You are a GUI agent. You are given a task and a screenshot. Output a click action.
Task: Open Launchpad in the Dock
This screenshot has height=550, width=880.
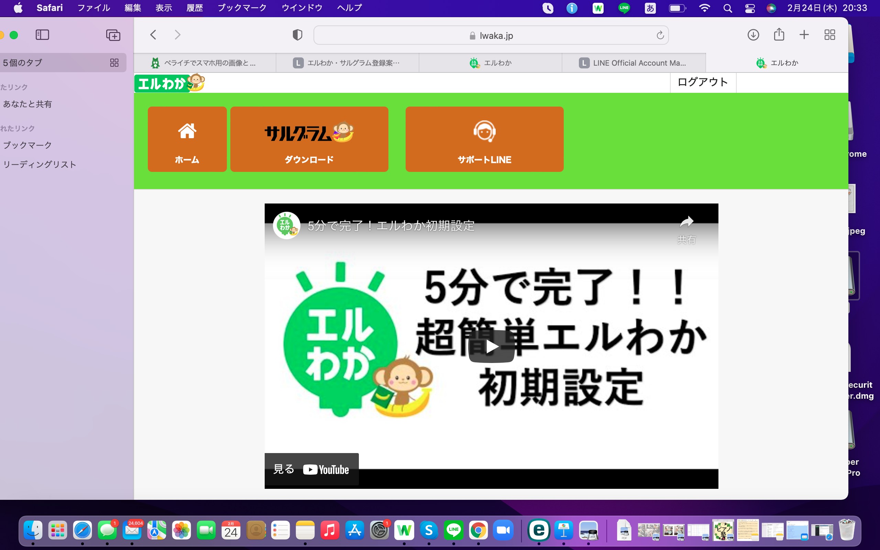(x=58, y=530)
